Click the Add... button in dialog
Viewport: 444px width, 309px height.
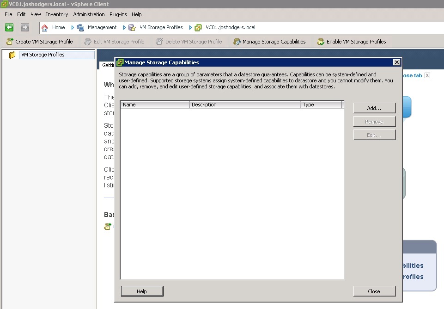(374, 108)
